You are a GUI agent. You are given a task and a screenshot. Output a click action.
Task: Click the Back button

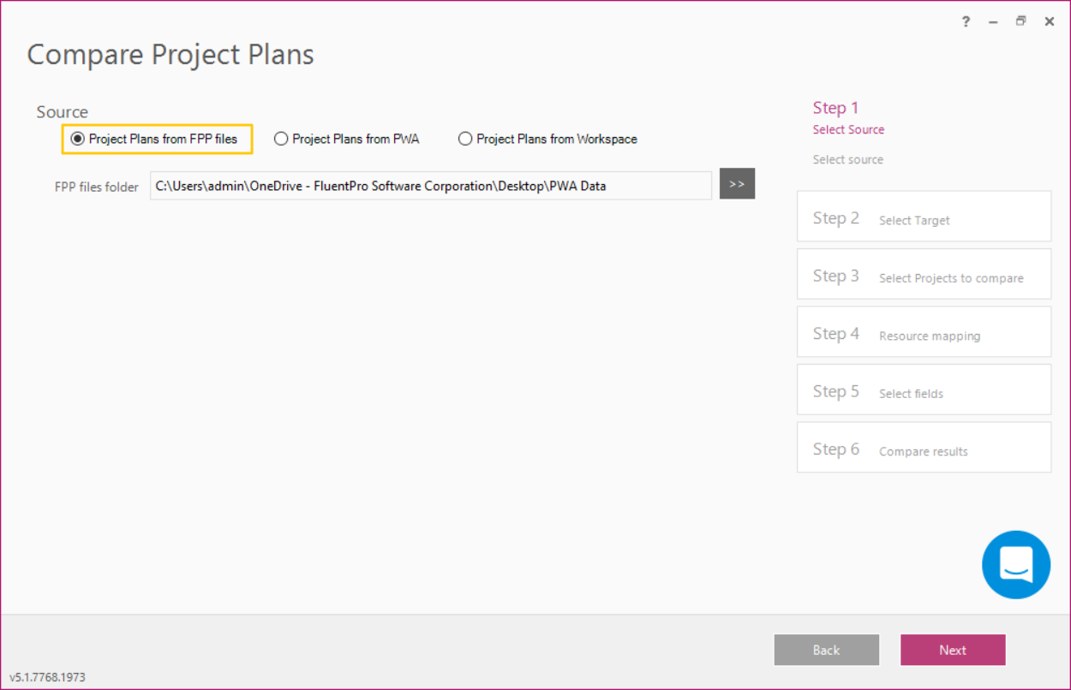tap(826, 650)
